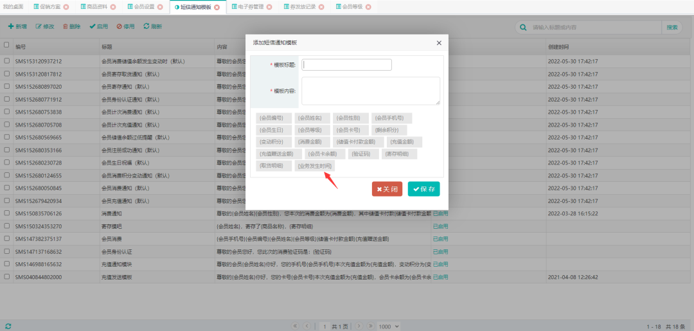Toggle the select-all checkbox in table header

pos(6,46)
